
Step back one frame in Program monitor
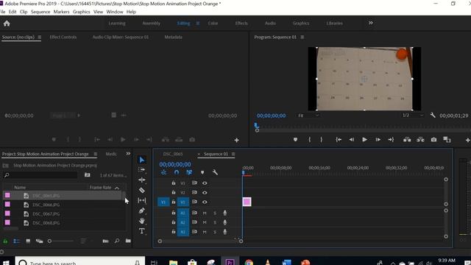[352, 140]
